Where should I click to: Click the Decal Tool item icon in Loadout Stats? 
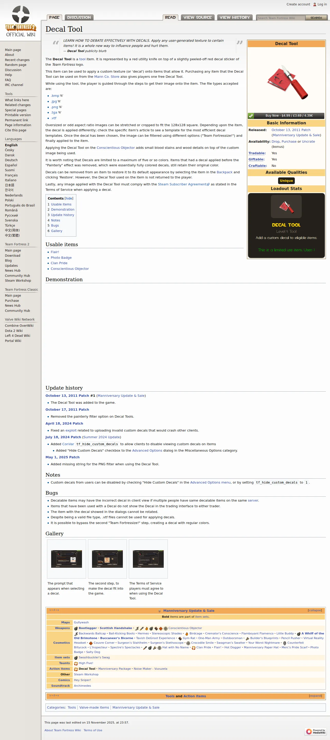(286, 206)
